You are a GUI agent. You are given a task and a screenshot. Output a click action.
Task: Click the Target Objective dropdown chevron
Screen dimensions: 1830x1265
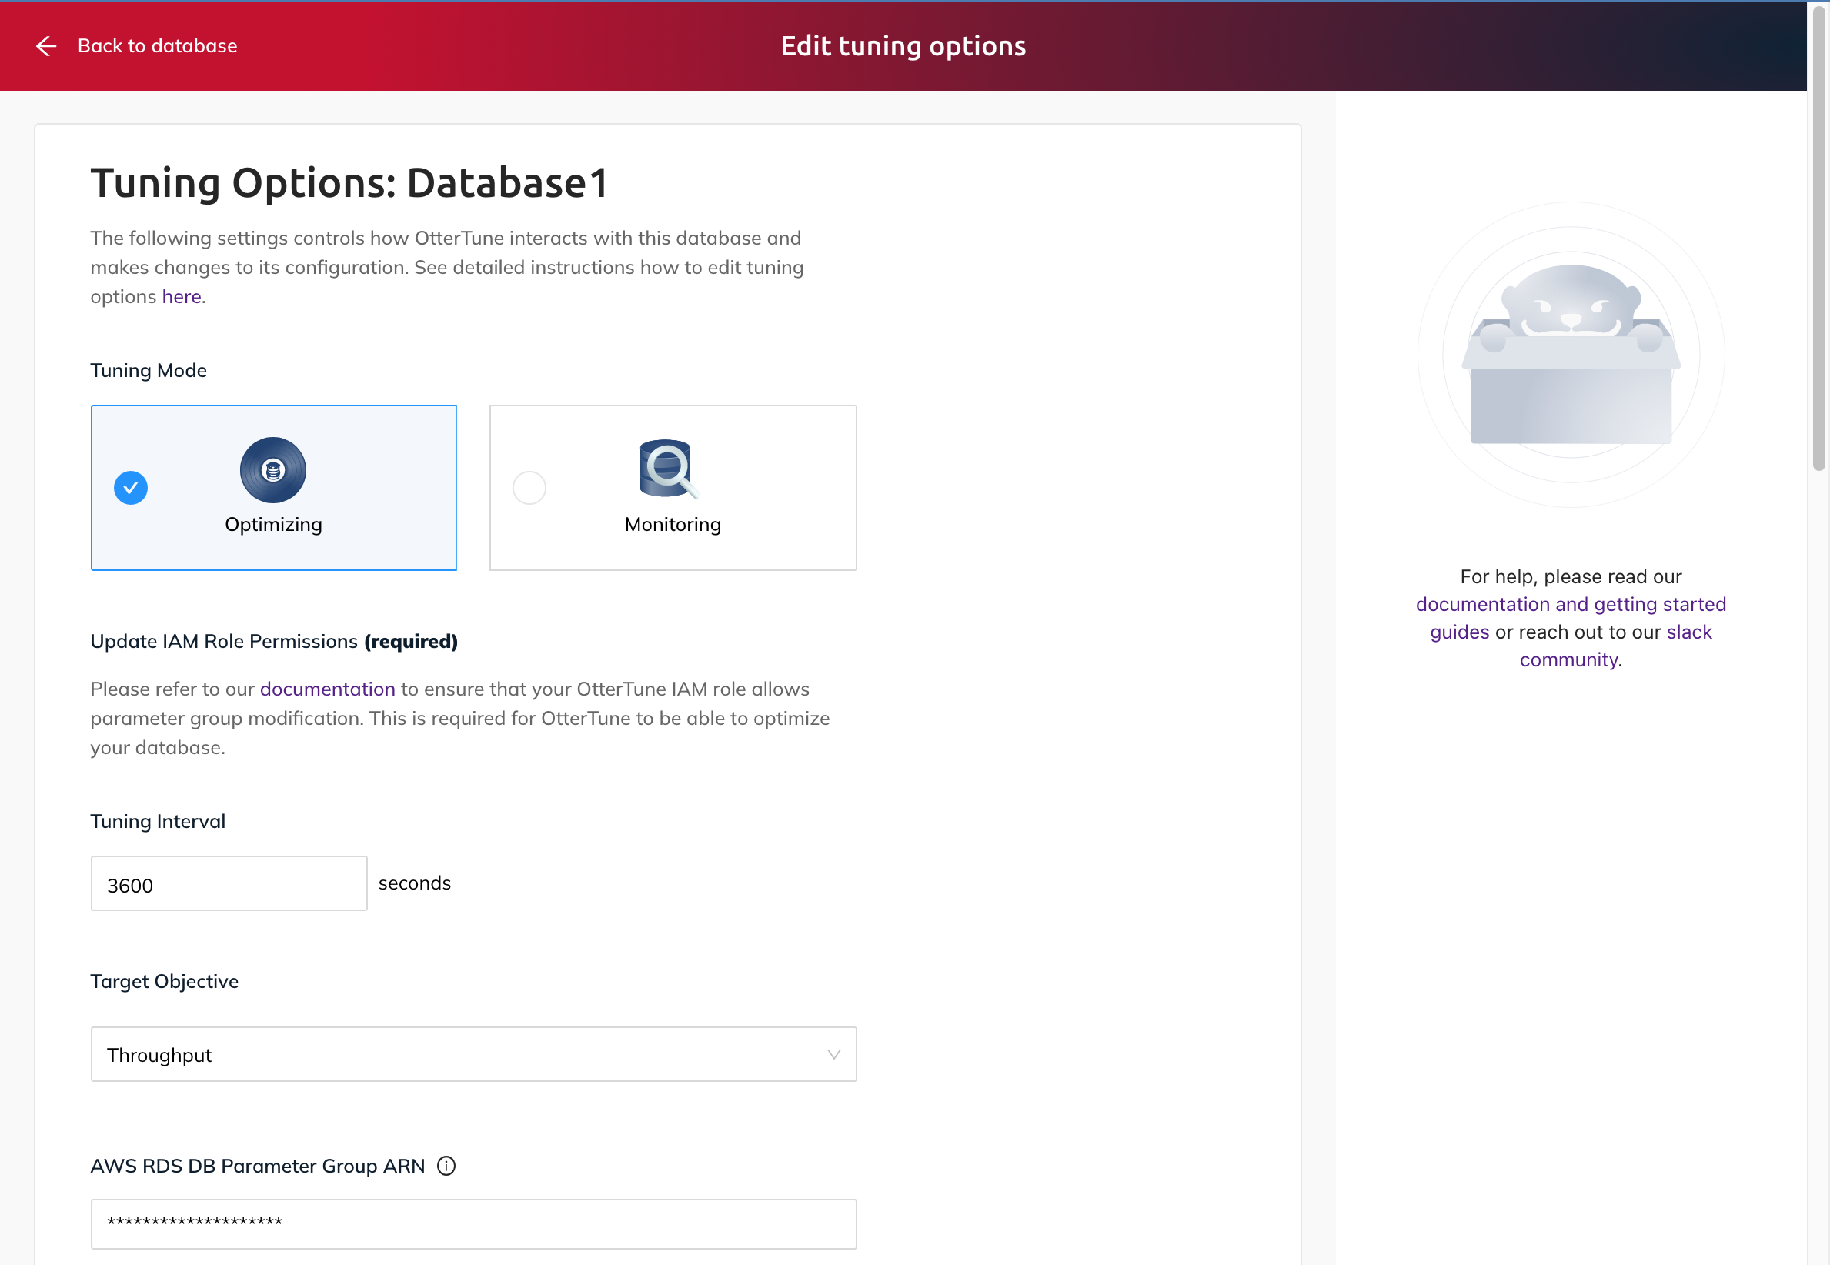click(833, 1055)
